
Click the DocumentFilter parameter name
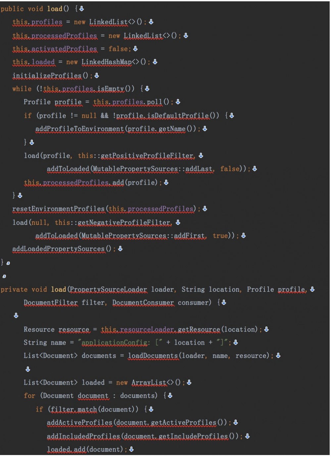tap(50, 302)
